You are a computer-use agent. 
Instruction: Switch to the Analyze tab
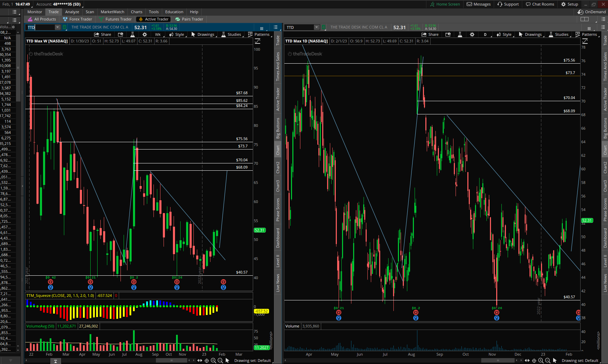[72, 12]
